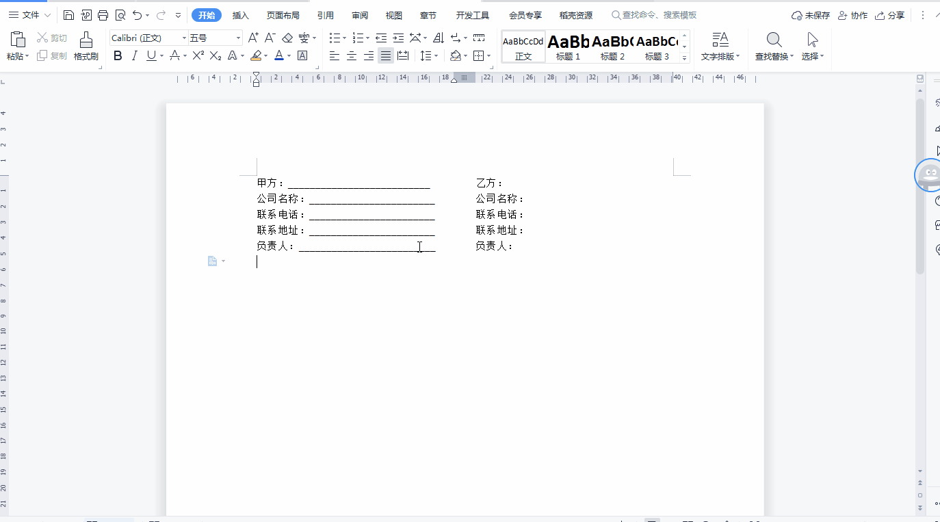940x522 pixels.
Task: Switch to the 插入 tab
Action: [x=241, y=15]
